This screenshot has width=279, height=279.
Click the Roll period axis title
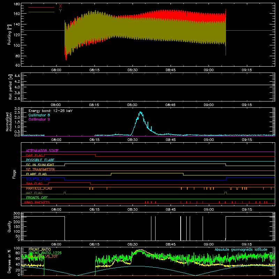coord(10,87)
